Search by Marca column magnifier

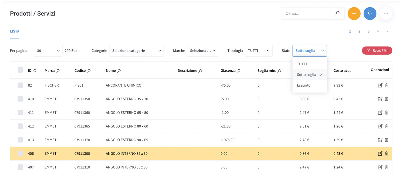coord(58,71)
